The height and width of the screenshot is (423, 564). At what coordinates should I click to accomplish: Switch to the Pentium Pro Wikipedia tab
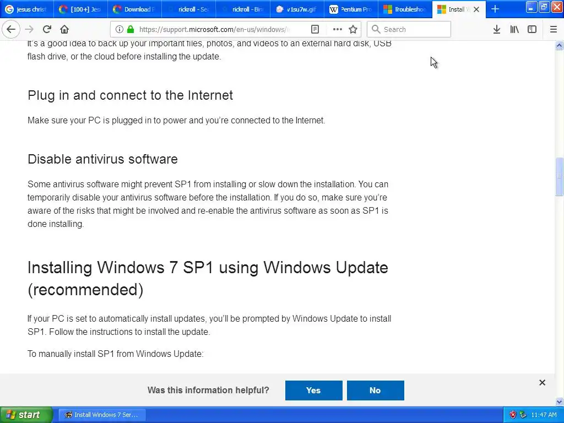click(351, 9)
